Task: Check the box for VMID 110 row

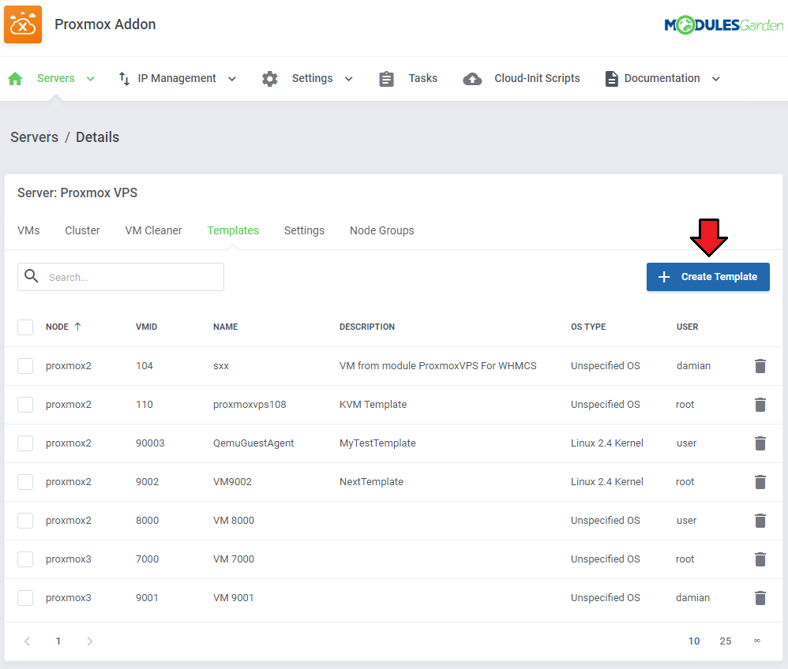Action: [x=25, y=404]
